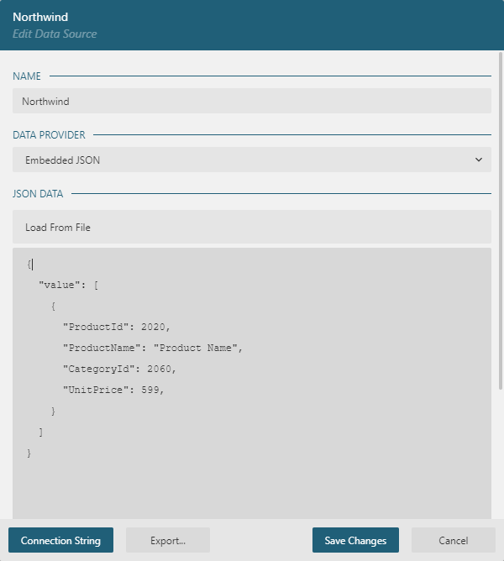Screen dimensions: 504x561
Task: Save Changes to the data source
Action: click(x=355, y=541)
